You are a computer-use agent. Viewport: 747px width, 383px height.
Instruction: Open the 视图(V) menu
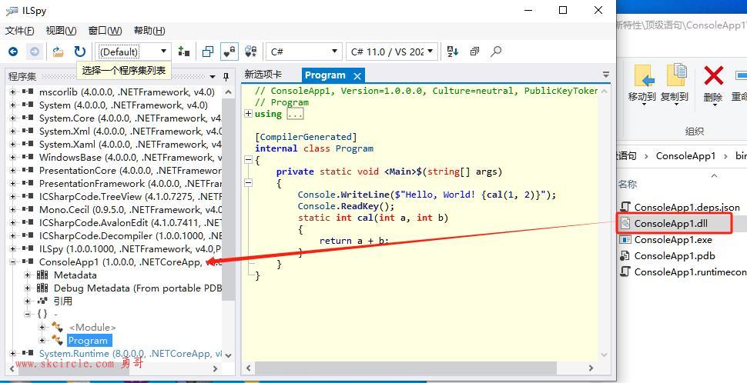[61, 31]
